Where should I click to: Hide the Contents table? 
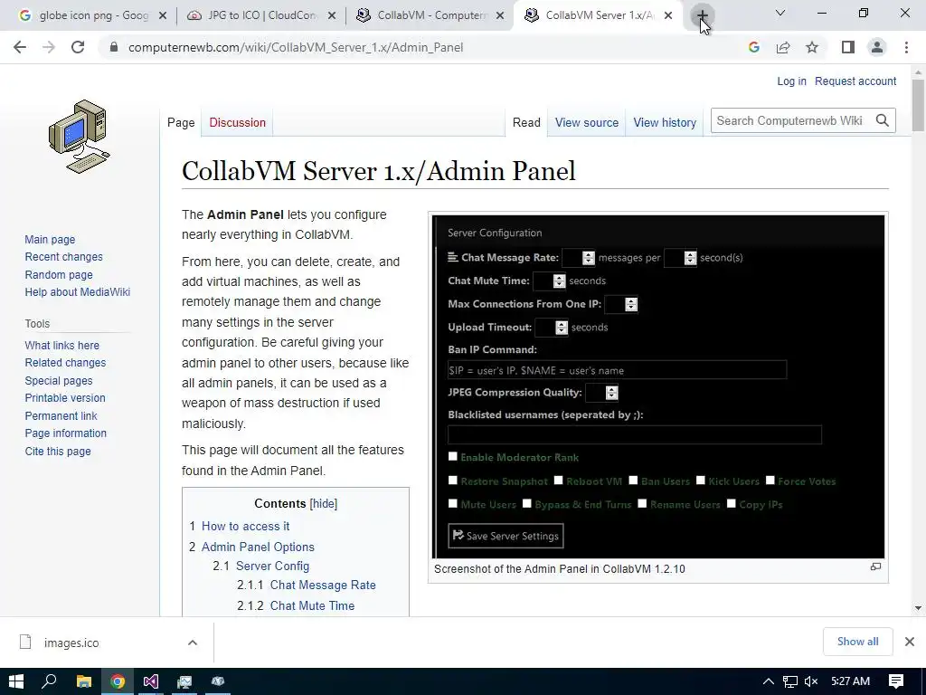[324, 503]
